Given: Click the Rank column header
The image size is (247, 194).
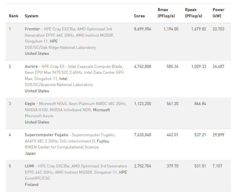Looking at the screenshot, I should (14, 16).
